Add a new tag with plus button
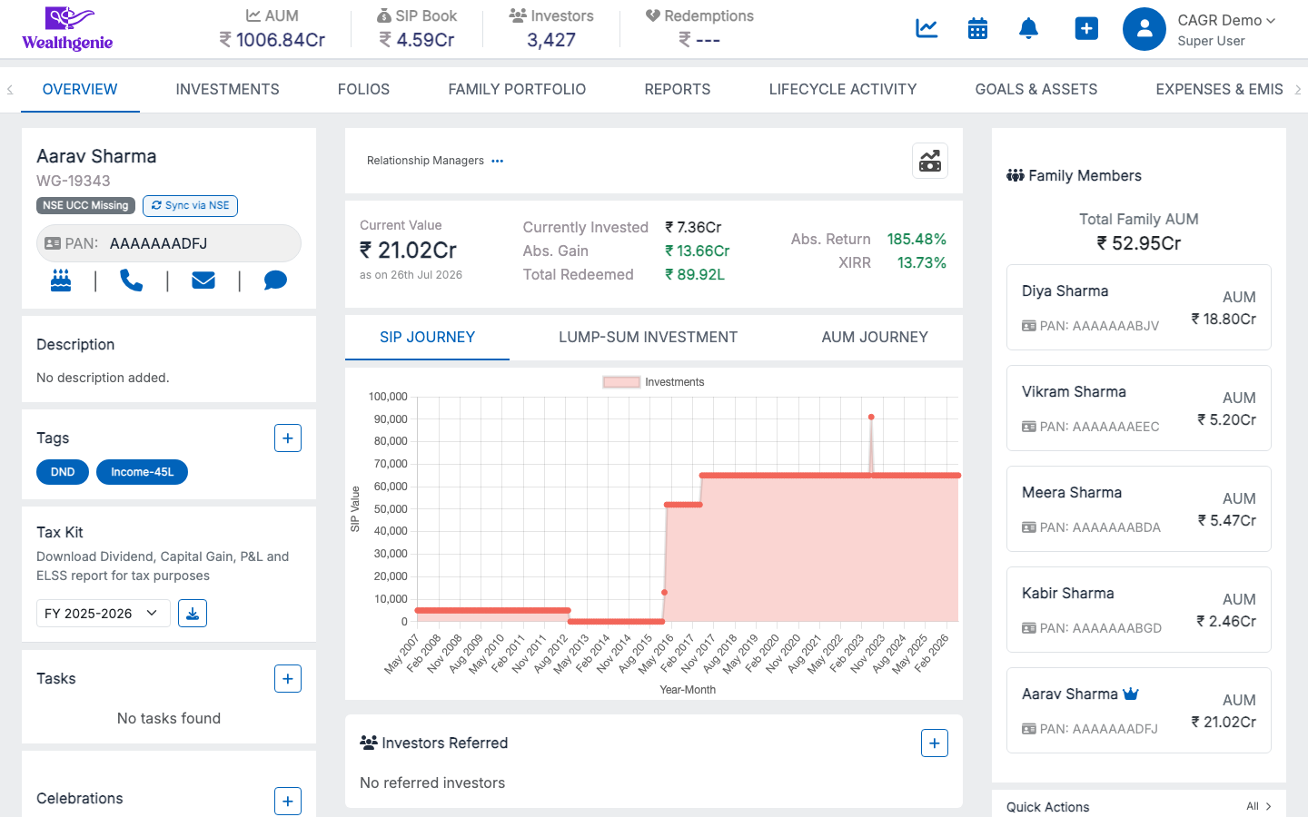Viewport: 1308px width, 817px height. (288, 438)
